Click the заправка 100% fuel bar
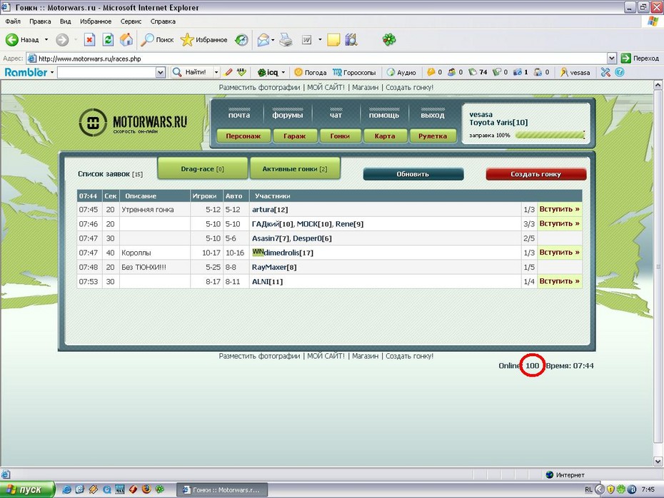This screenshot has width=664, height=498. click(x=550, y=135)
